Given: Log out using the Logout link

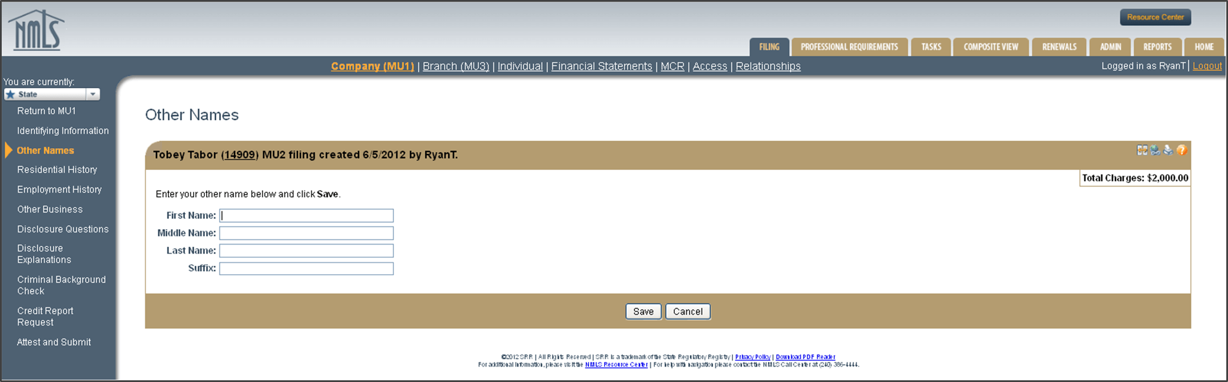Looking at the screenshot, I should tap(1207, 66).
